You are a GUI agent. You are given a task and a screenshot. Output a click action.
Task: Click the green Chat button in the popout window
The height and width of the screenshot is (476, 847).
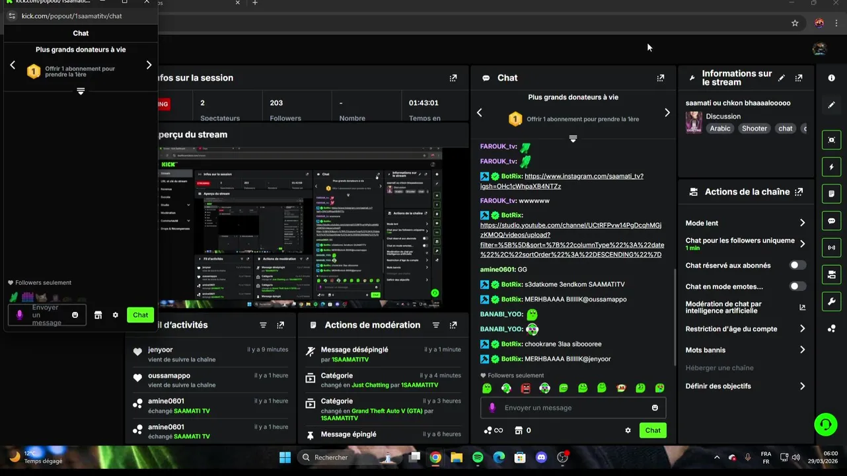tap(141, 315)
